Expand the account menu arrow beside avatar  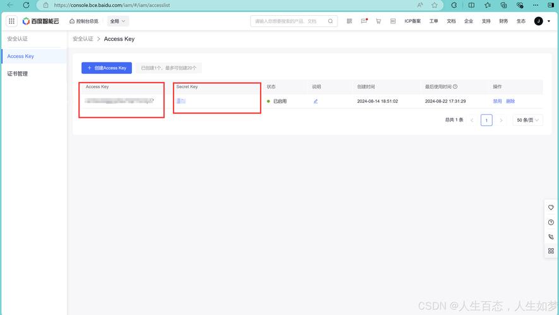click(x=549, y=21)
